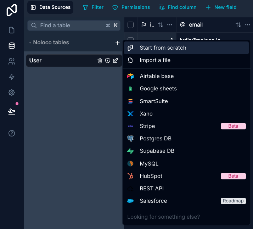Sort by the email column
The image size is (253, 229).
(x=238, y=25)
